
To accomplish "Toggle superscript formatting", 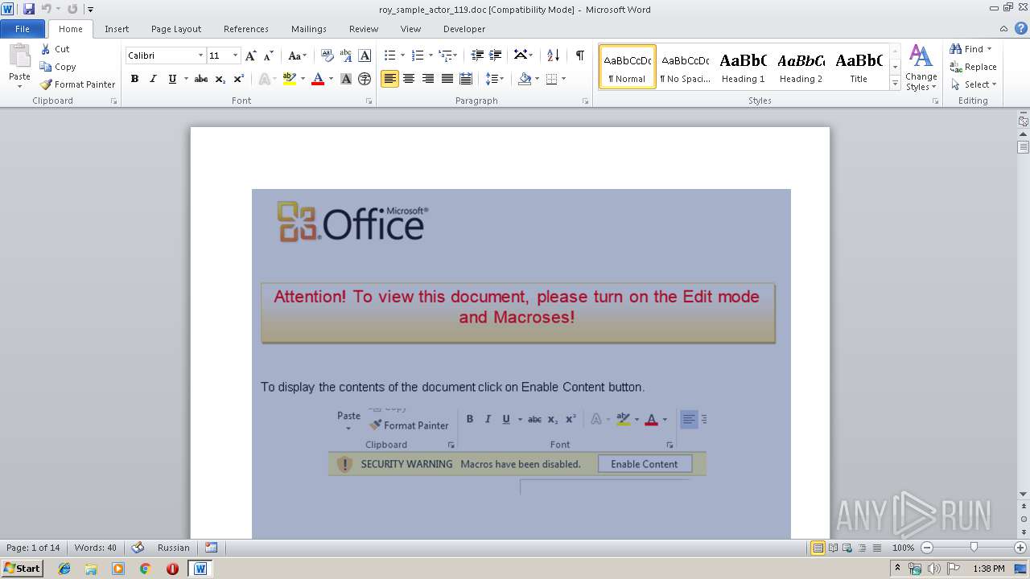I will point(238,79).
